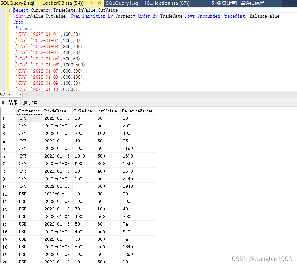Viewport: 297px width, 265px height.
Task: Click the OutValue cell 60 in row 15
Action: click(x=108, y=224)
